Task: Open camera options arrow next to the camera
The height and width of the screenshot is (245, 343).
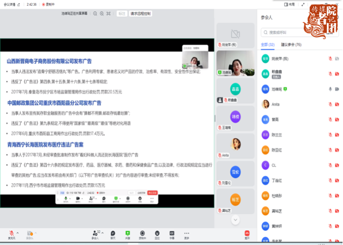Action: tap(36, 233)
